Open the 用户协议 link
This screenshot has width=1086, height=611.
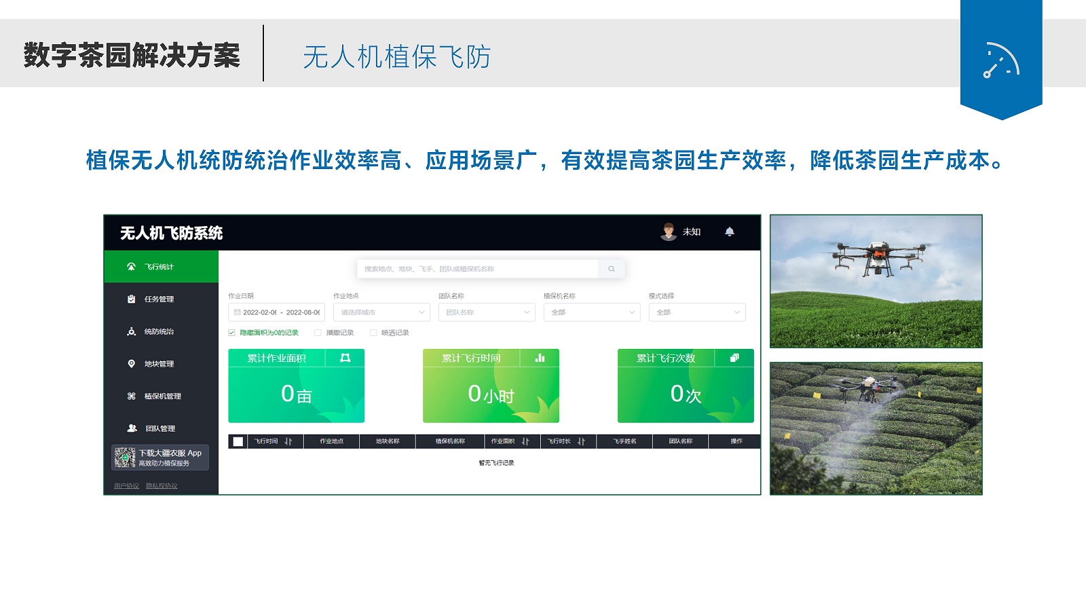coord(126,486)
